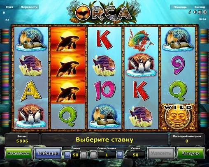The width and height of the screenshot is (209, 167).
Task: Enable Автозапуск autoplay
Action: [19, 153]
